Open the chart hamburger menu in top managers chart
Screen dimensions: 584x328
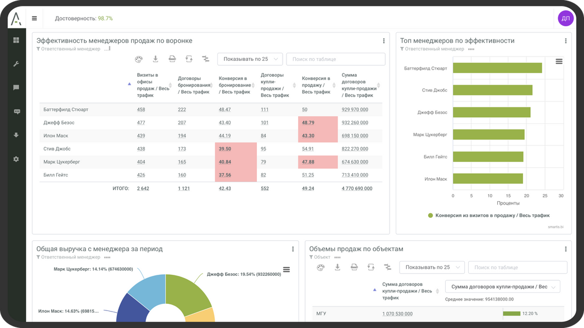tap(559, 61)
